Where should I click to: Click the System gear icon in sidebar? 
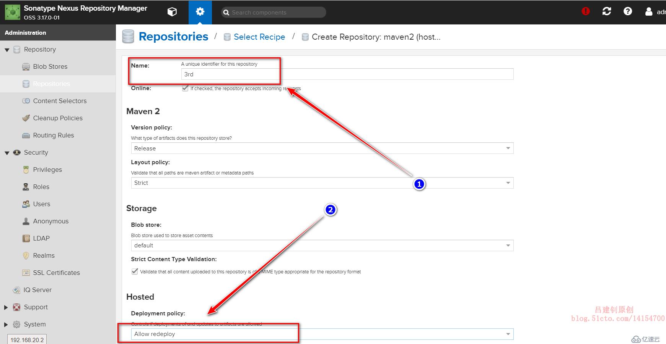[x=17, y=325]
